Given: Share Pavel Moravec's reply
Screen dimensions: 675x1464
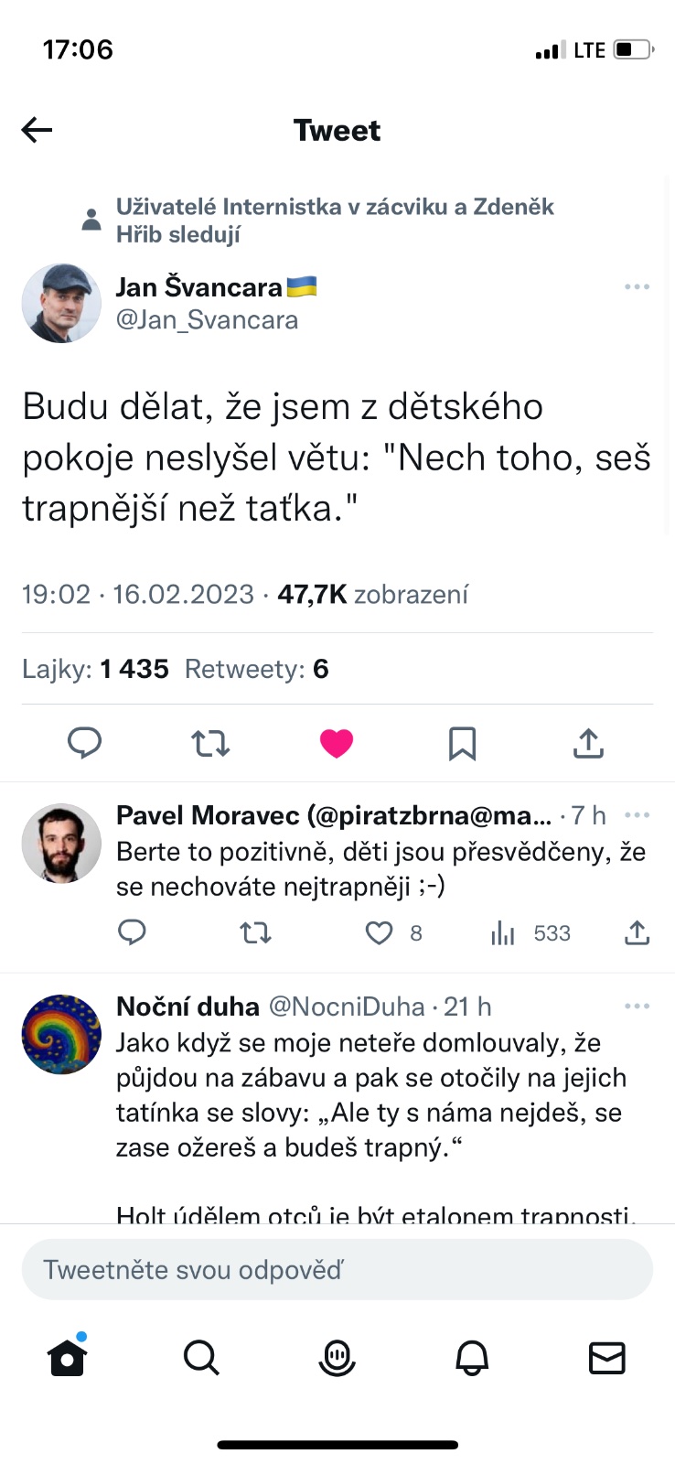Looking at the screenshot, I should [x=637, y=933].
